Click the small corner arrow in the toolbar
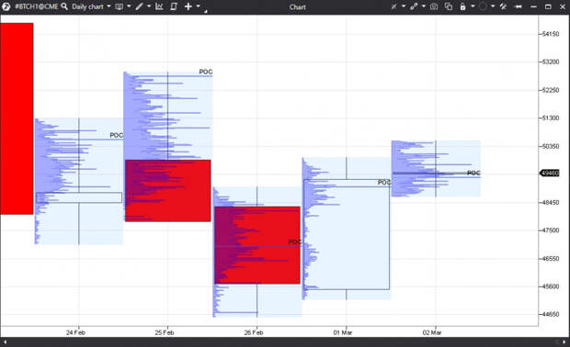The height and width of the screenshot is (347, 570). coord(205,11)
